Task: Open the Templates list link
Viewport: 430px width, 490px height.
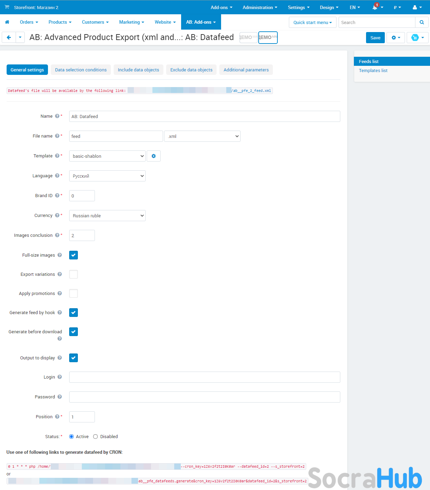Action: [373, 70]
